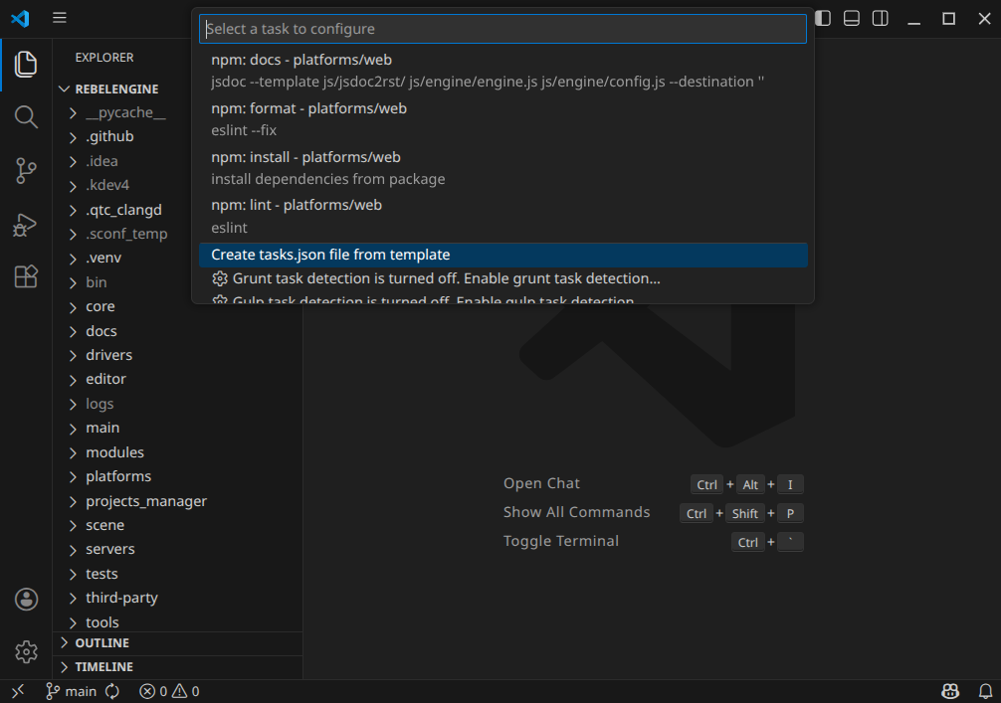Expand the projects_manager folder
This screenshot has width=1001, height=703.
(177, 501)
